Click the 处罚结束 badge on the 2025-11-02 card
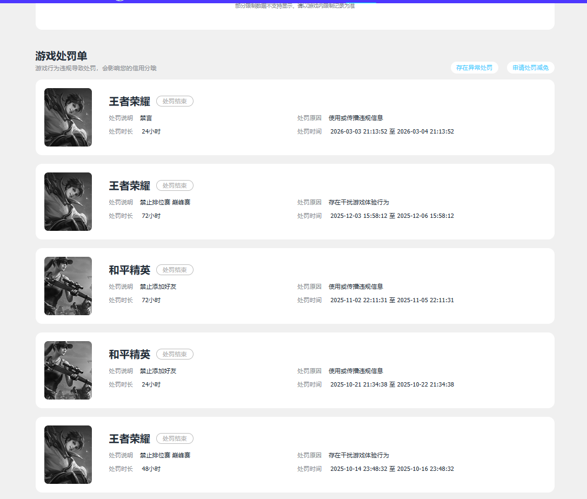Viewport: 587px width, 499px height. coord(175,270)
